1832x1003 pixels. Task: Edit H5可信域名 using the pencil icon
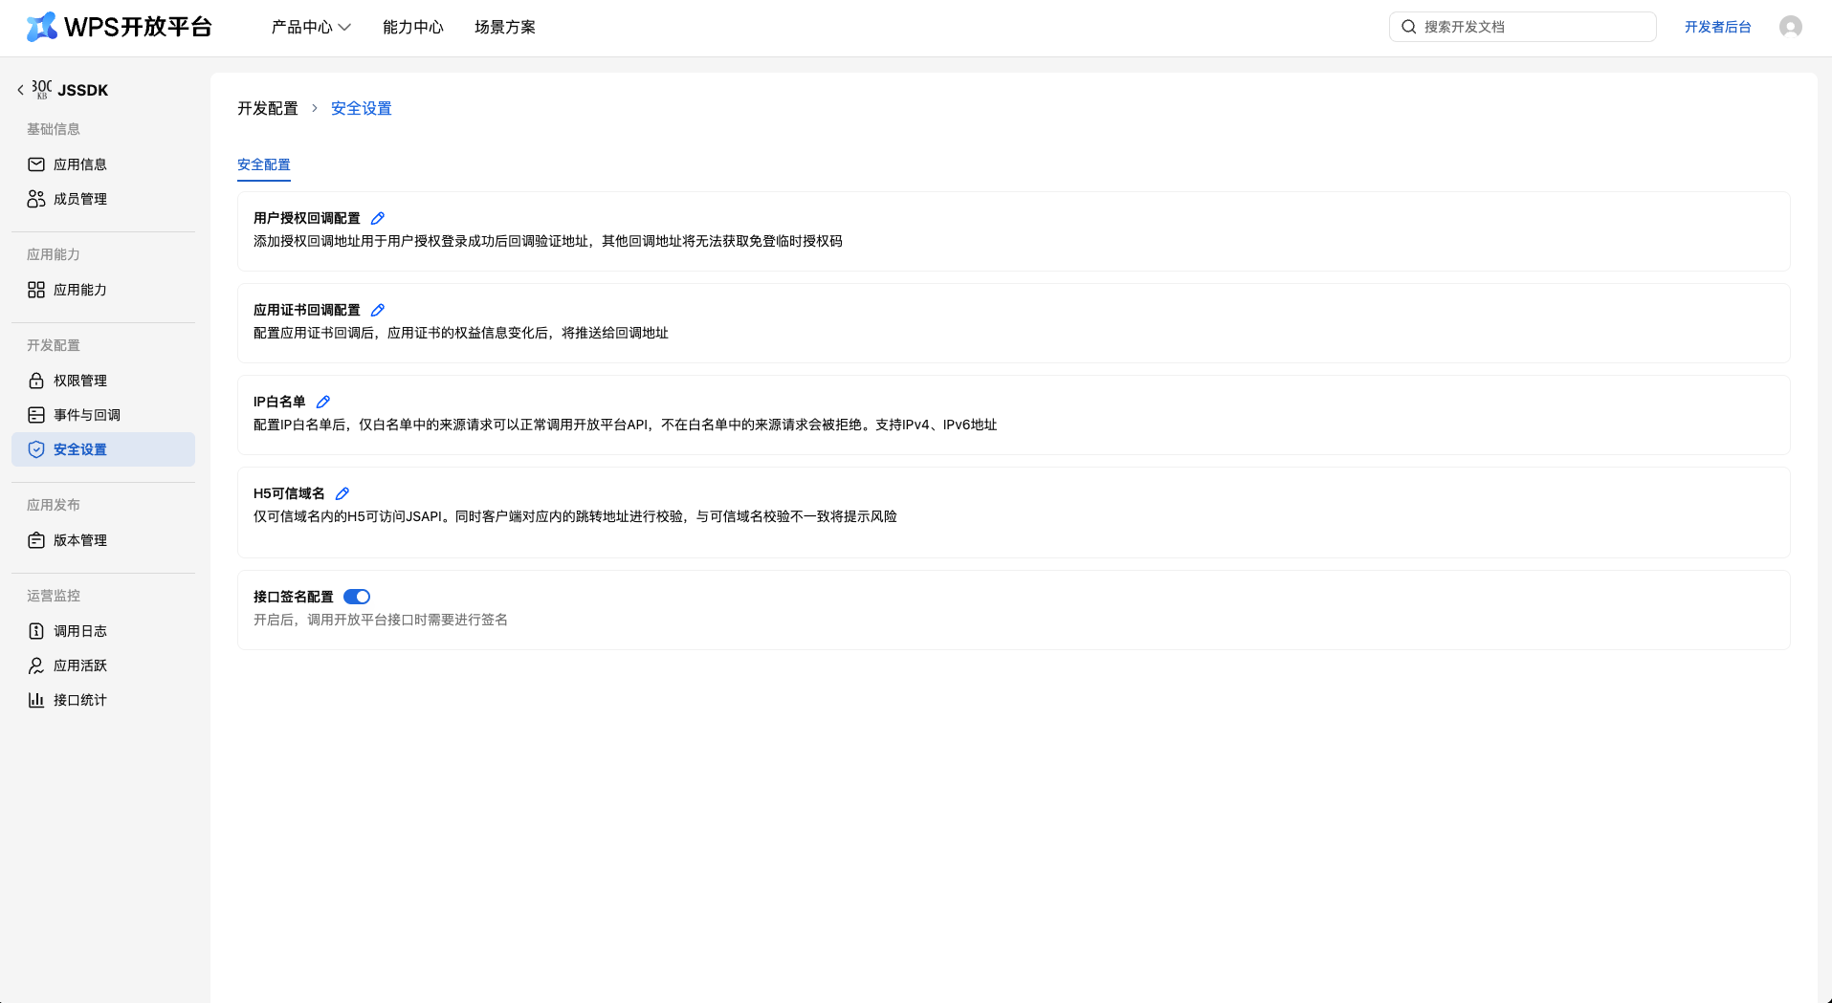(342, 493)
